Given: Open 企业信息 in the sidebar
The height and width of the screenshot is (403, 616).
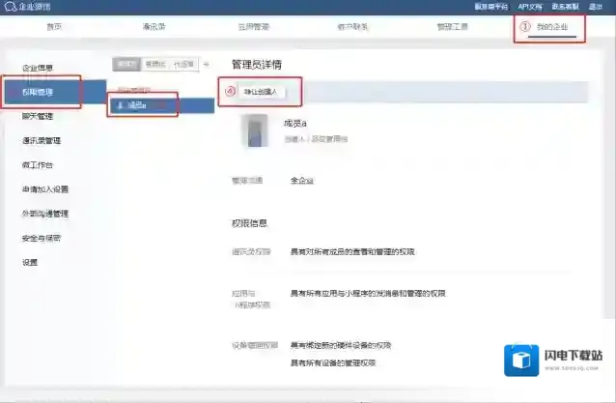Looking at the screenshot, I should (x=39, y=68).
